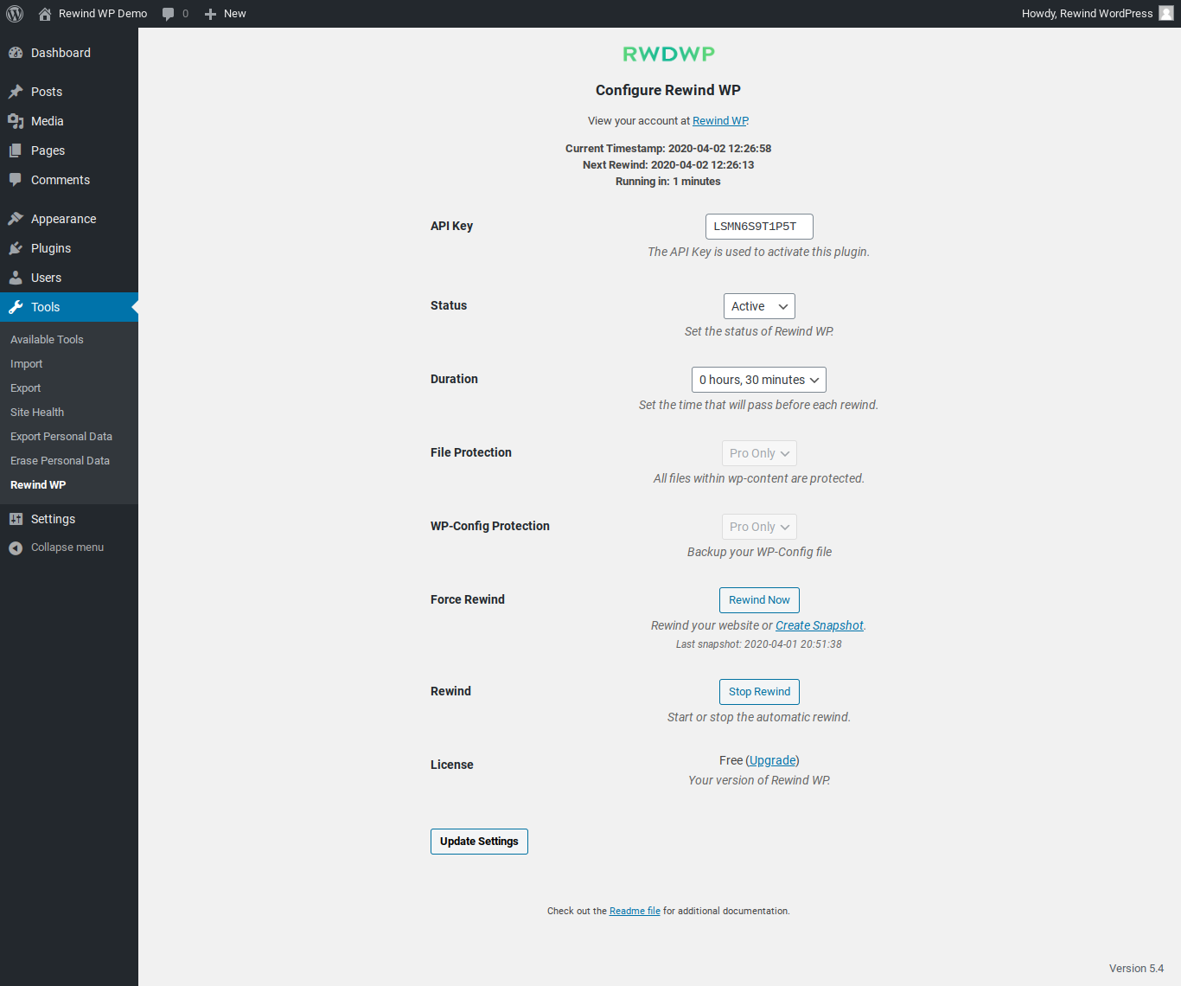Open Export Personal Data submenu

(61, 437)
